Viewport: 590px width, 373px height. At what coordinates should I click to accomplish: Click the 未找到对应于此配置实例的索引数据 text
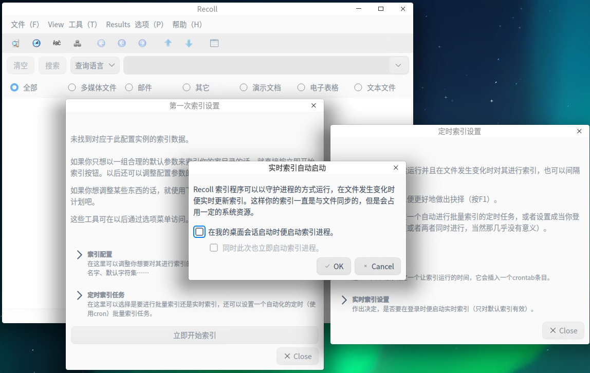(130, 139)
